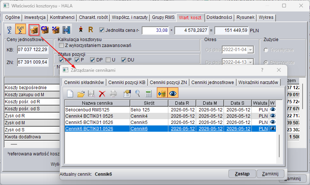The height and width of the screenshot is (185, 310).
Task: Open the Rysunek tab
Action: 245,17
